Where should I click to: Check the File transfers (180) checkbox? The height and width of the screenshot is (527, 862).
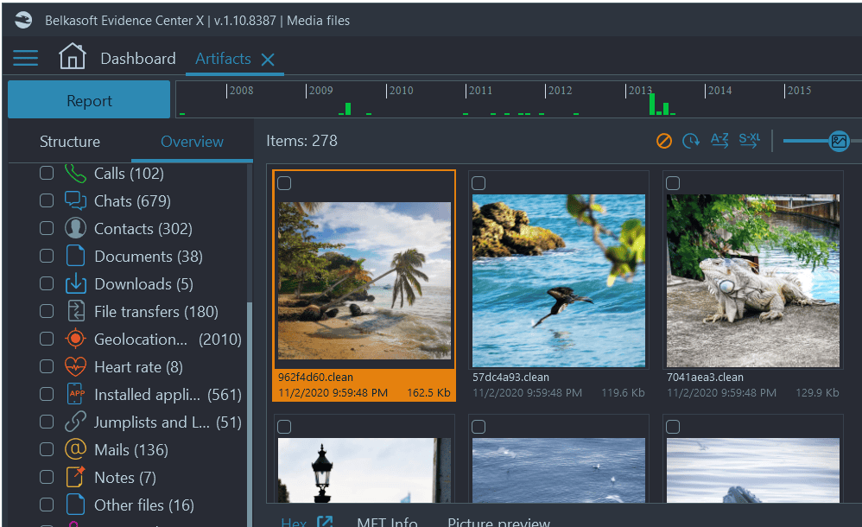(47, 311)
